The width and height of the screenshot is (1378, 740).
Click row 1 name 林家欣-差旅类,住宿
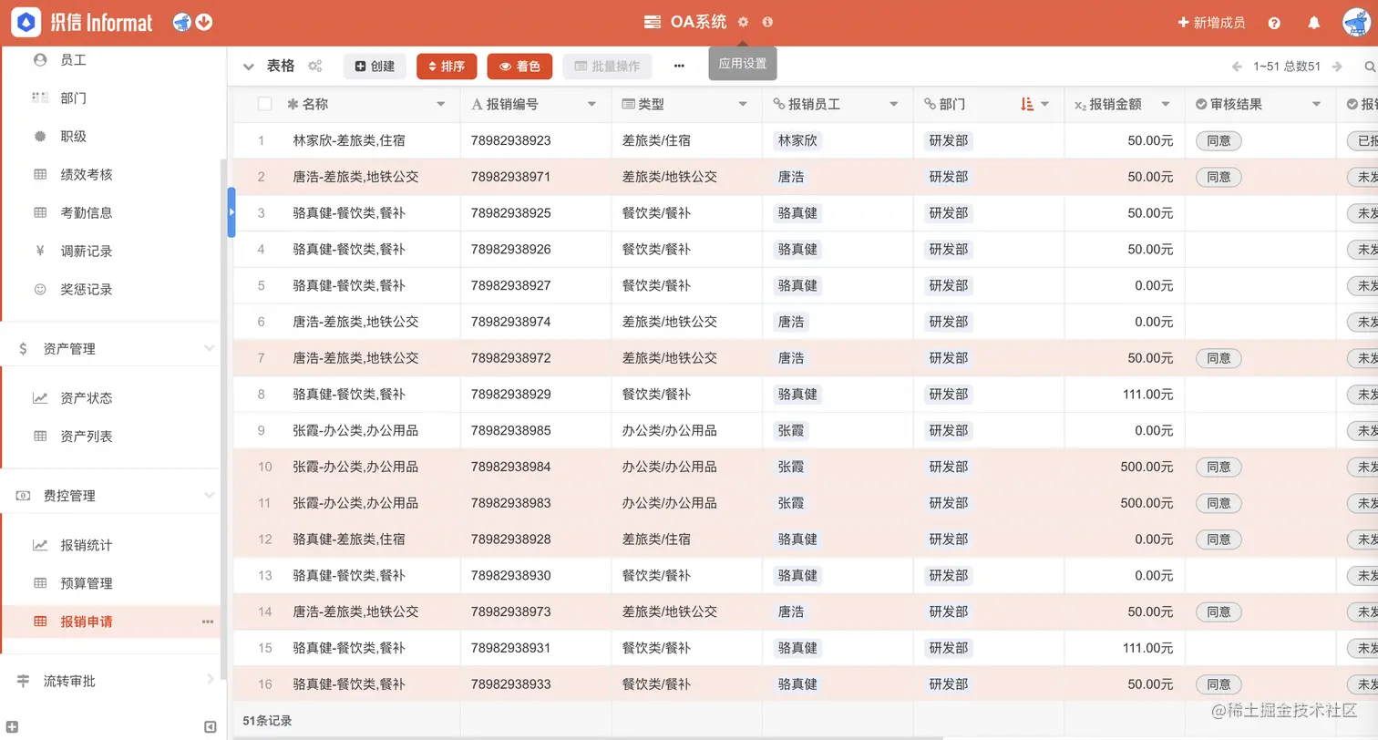(349, 141)
